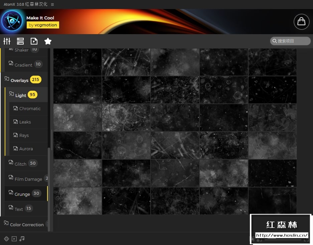Click the AtomX atom logo

(x=12, y=21)
